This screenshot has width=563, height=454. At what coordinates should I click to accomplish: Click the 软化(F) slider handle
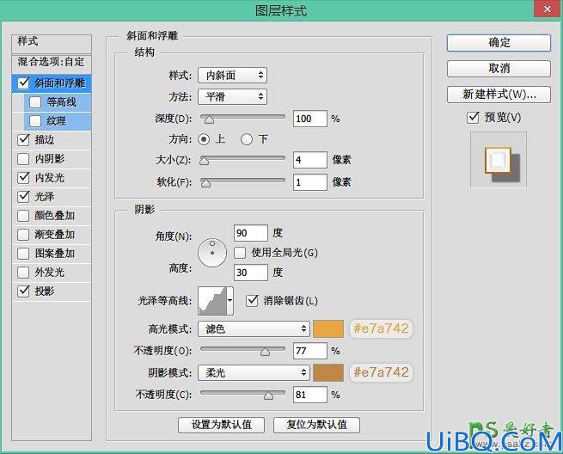(205, 183)
